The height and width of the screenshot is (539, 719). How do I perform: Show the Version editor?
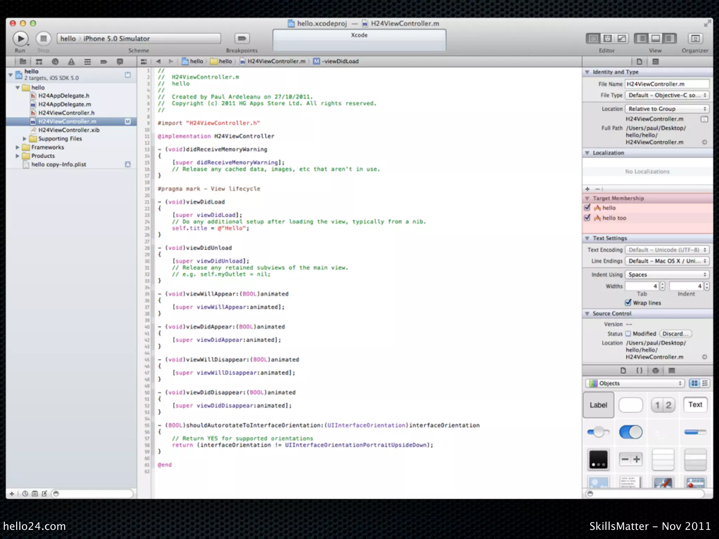(622, 39)
